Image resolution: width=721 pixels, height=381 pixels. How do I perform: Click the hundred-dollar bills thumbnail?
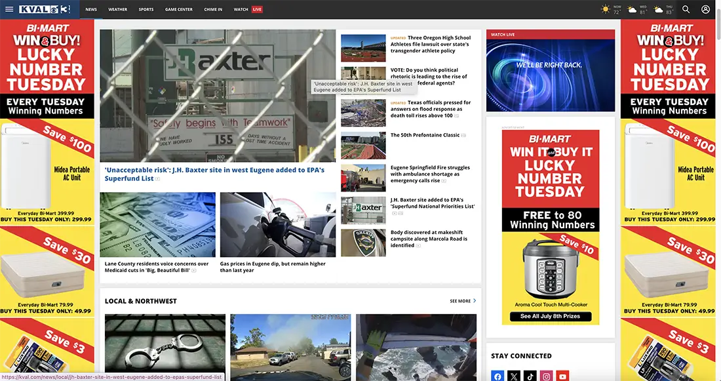click(158, 224)
